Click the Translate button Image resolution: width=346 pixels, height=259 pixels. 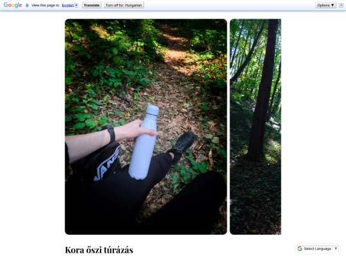92,5
